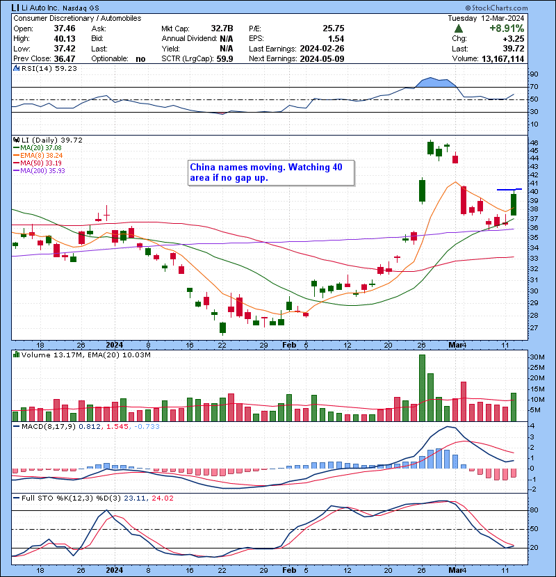Viewport: 556px width, 577px height.
Task: Click the 46 price axis label
Action: (534, 143)
